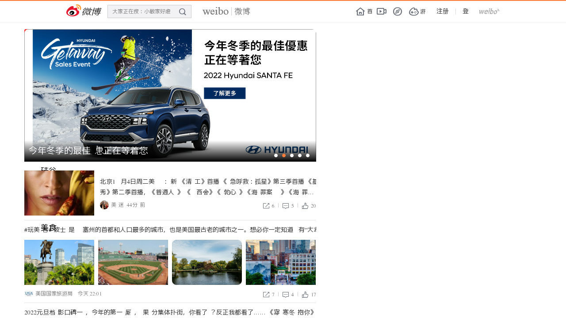Comment on the post with 4 comments
Screen dimensions: 566x318
pyautogui.click(x=288, y=295)
